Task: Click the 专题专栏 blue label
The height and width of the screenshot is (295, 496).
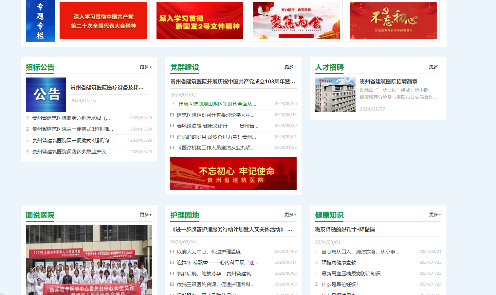Action: click(40, 21)
